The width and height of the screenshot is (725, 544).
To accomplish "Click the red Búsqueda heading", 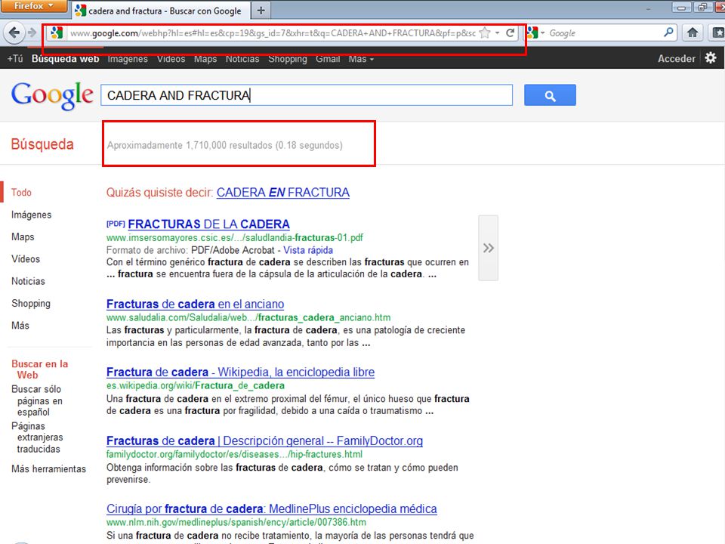I will pyautogui.click(x=42, y=144).
